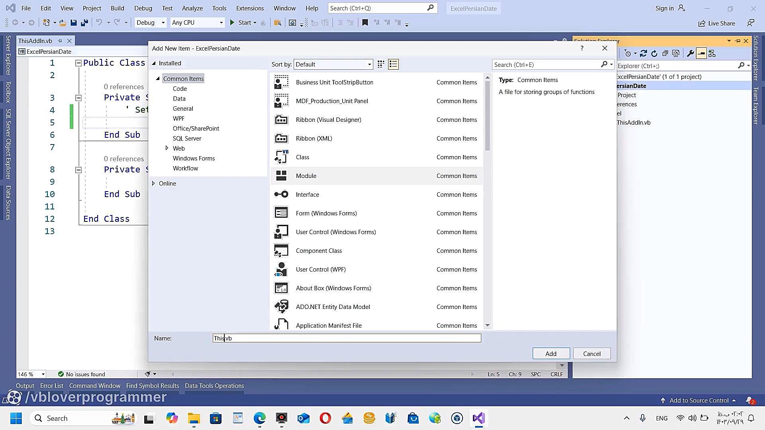Image resolution: width=765 pixels, height=430 pixels.
Task: Open the Extensions menu
Action: (250, 8)
